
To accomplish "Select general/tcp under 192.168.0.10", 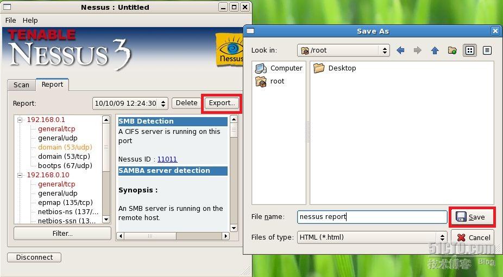I will click(x=56, y=184).
